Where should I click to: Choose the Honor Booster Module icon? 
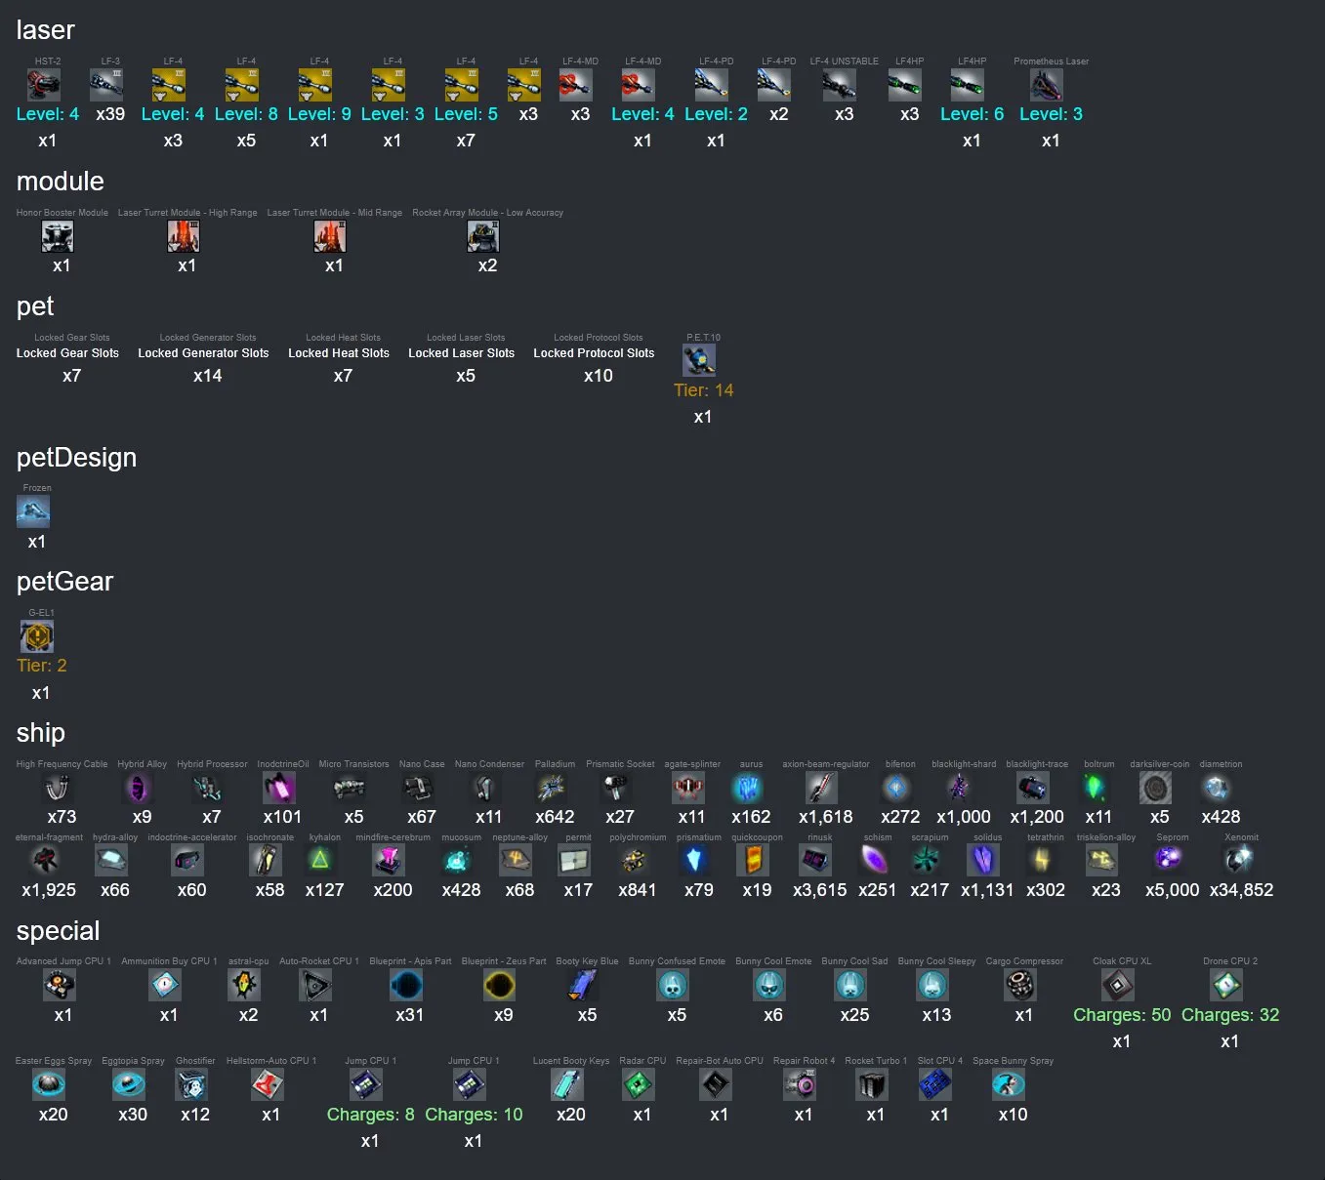(59, 236)
